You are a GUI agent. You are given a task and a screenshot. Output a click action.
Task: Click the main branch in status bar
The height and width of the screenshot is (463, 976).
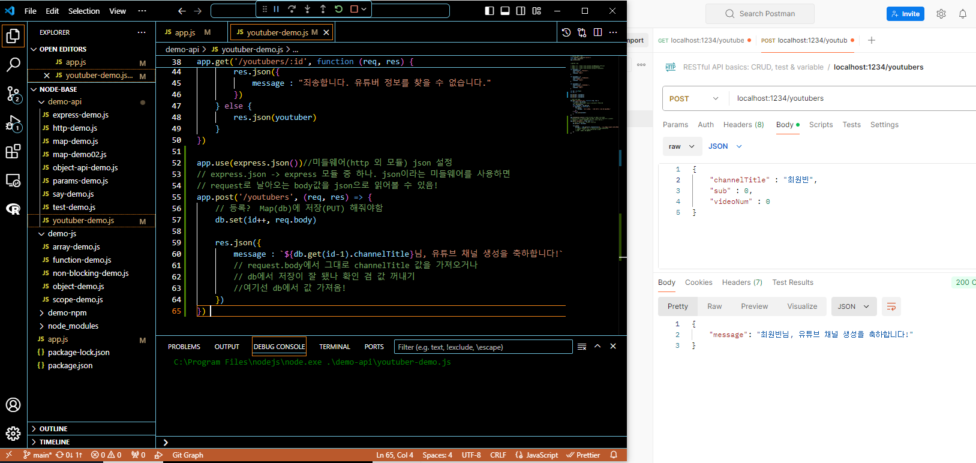point(37,455)
